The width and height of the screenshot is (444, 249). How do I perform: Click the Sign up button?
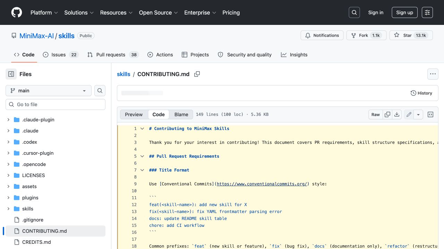coord(404,12)
